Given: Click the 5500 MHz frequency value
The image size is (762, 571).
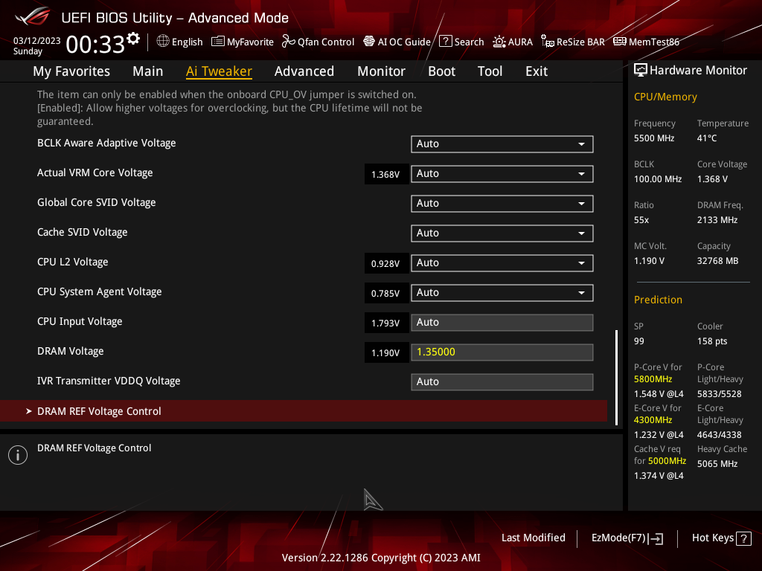Looking at the screenshot, I should point(654,138).
